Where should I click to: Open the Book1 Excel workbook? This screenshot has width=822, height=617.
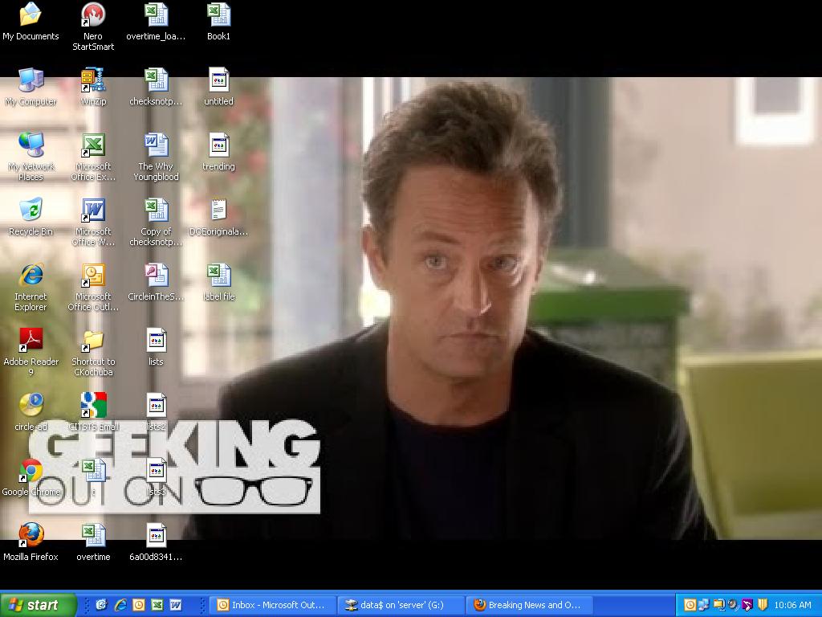[x=218, y=14]
